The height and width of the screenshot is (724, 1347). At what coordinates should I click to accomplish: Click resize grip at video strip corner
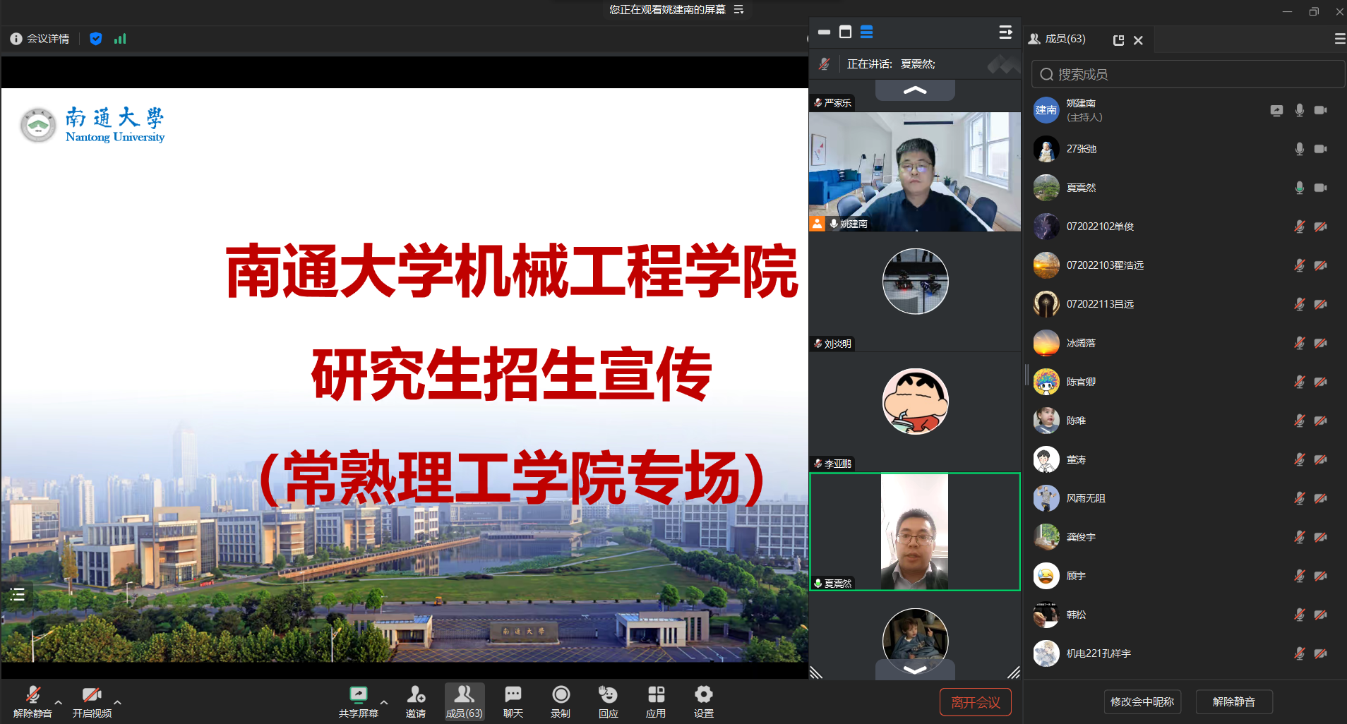pyautogui.click(x=1013, y=672)
